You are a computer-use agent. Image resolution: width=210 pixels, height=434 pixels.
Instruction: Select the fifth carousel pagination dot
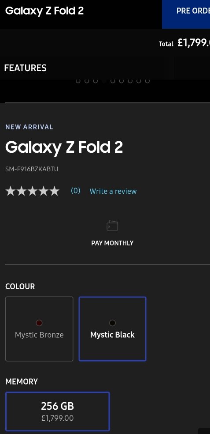click(113, 81)
